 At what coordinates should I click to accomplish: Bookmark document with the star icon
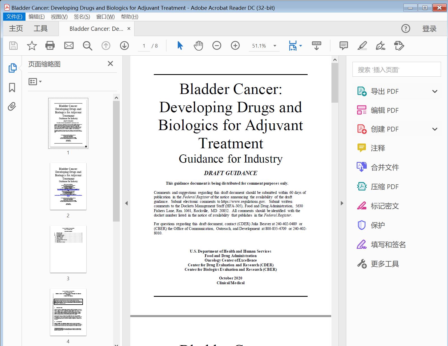tap(32, 46)
